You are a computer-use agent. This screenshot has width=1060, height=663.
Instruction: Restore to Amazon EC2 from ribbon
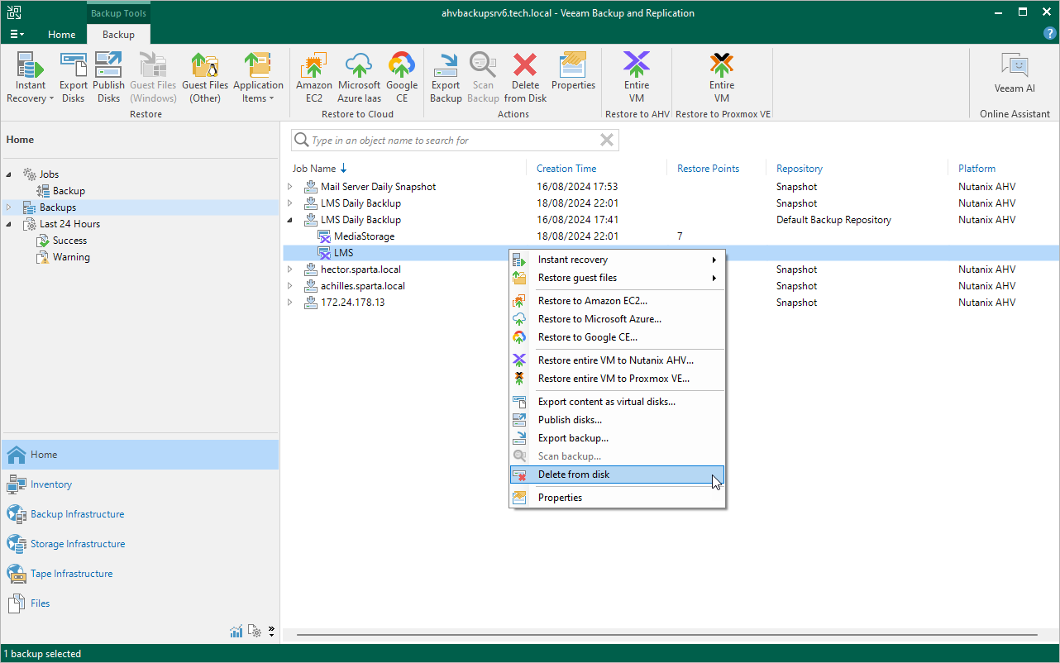click(314, 78)
